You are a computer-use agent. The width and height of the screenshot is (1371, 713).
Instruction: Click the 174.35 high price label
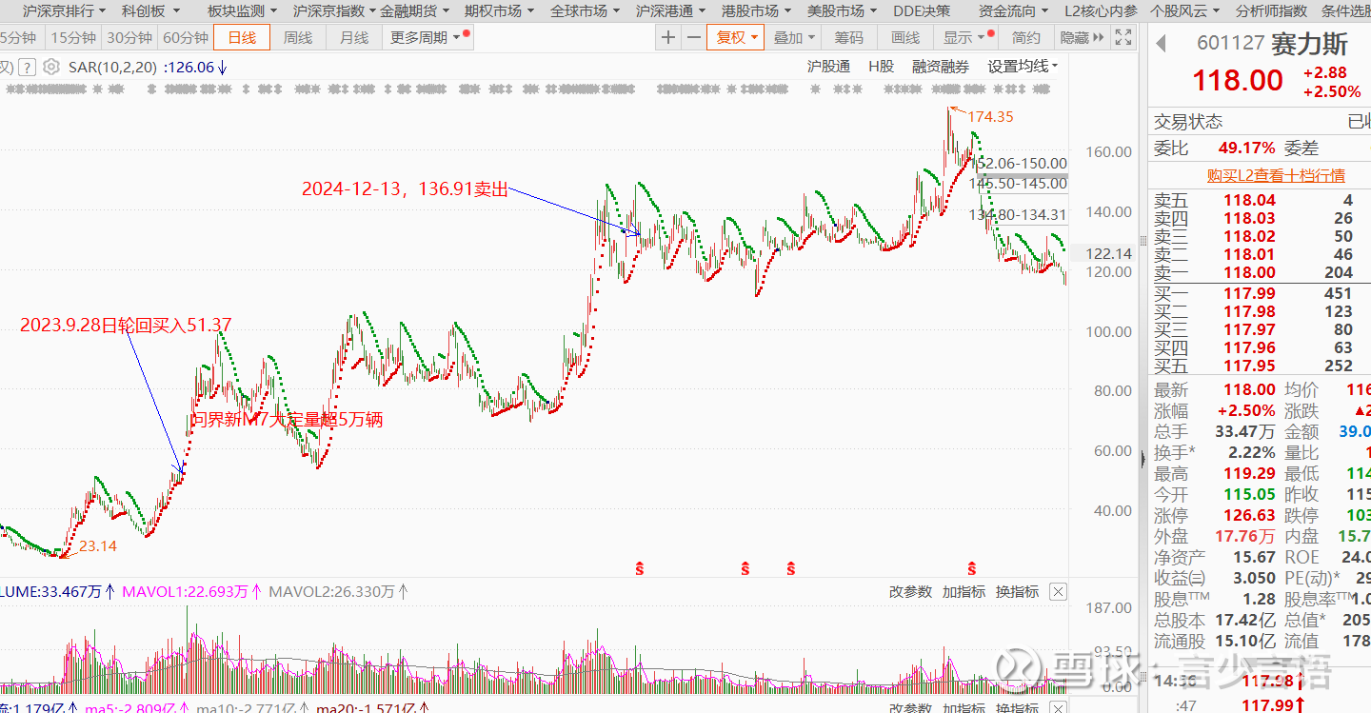tap(991, 116)
